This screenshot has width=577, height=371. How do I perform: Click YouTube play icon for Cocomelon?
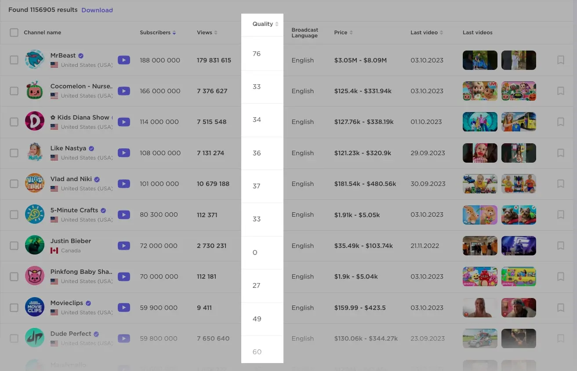coord(124,91)
